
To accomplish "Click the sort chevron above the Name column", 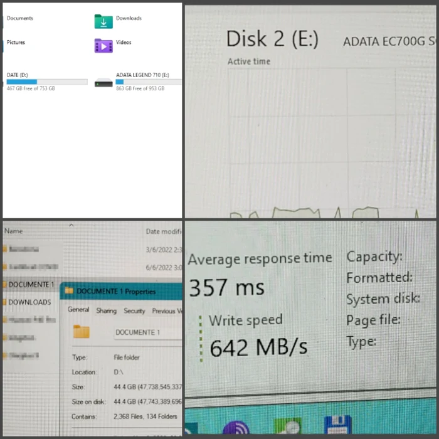I will click(71, 225).
